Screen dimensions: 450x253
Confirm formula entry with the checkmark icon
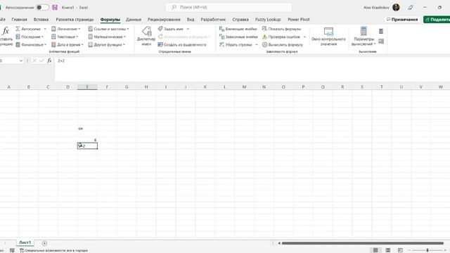[42, 60]
